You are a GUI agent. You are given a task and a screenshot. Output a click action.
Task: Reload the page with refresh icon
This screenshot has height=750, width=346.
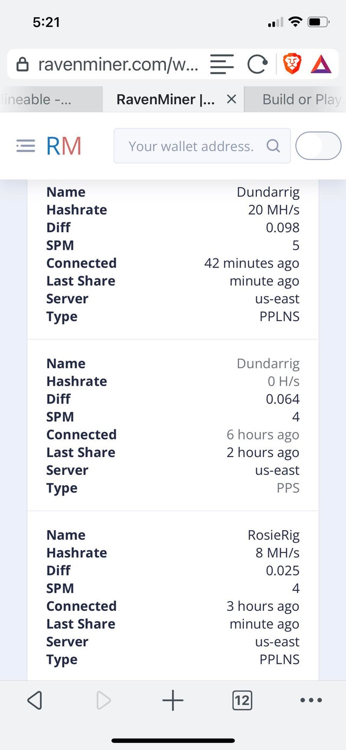tap(257, 65)
